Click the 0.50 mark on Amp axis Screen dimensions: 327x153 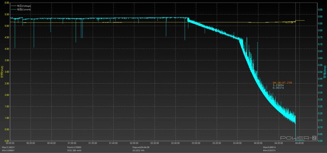(321, 72)
